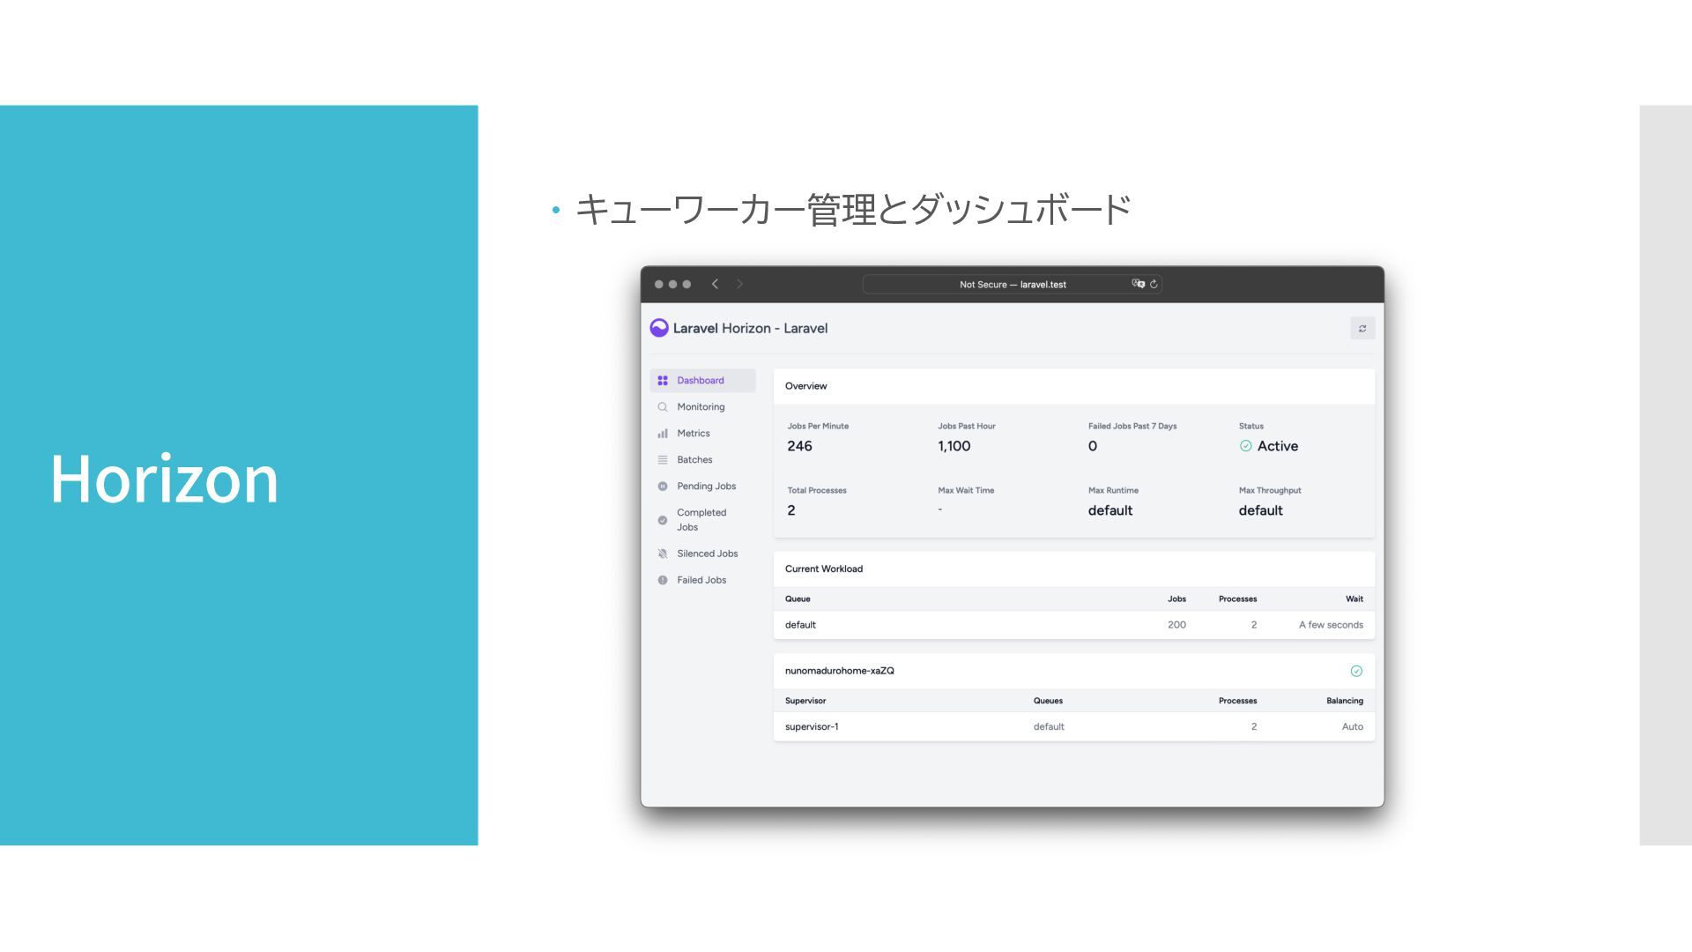
Task: Click the Dashboard grid icon
Action: coord(663,381)
